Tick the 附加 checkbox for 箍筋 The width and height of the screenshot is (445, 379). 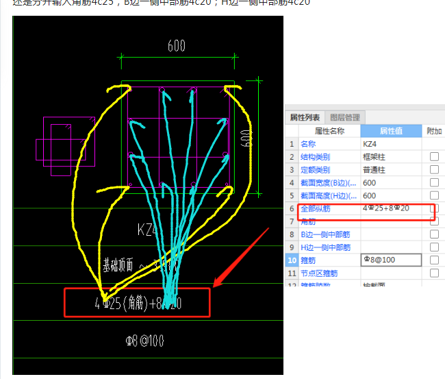coord(434,260)
